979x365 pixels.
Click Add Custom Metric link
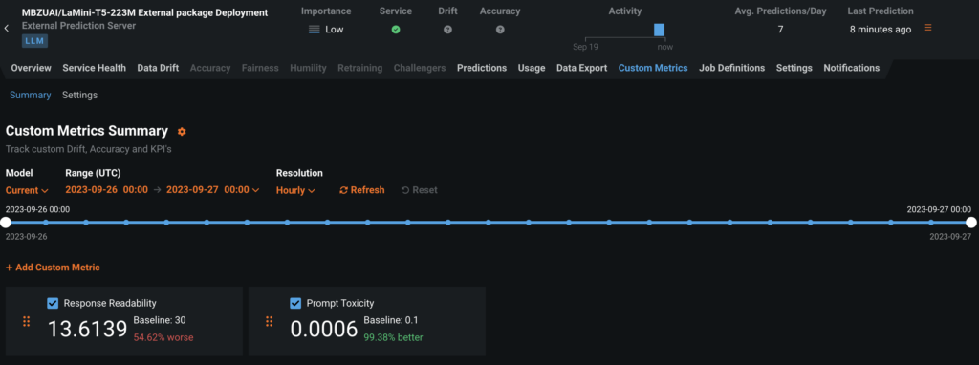click(53, 267)
